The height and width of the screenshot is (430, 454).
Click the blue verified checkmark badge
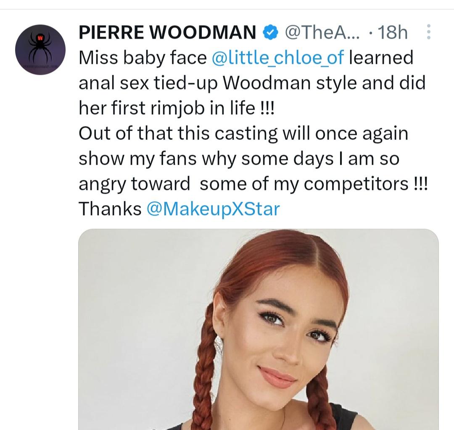pos(269,32)
